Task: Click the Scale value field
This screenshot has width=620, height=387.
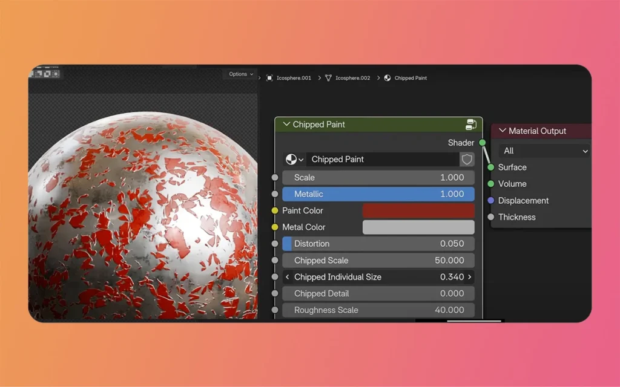Action: coord(378,177)
